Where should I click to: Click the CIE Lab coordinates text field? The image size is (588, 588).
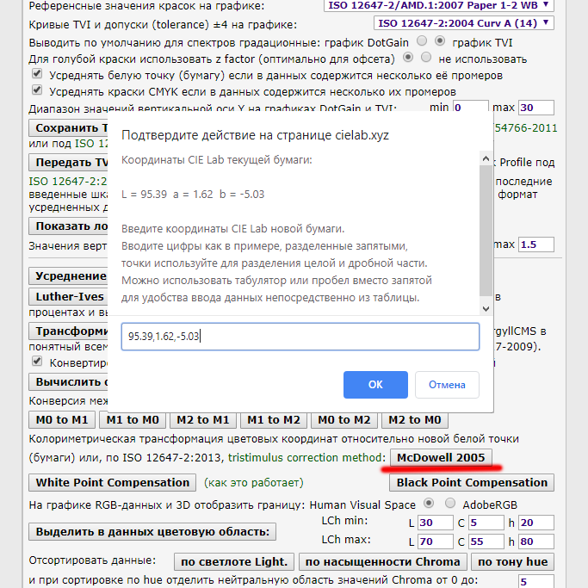point(300,337)
